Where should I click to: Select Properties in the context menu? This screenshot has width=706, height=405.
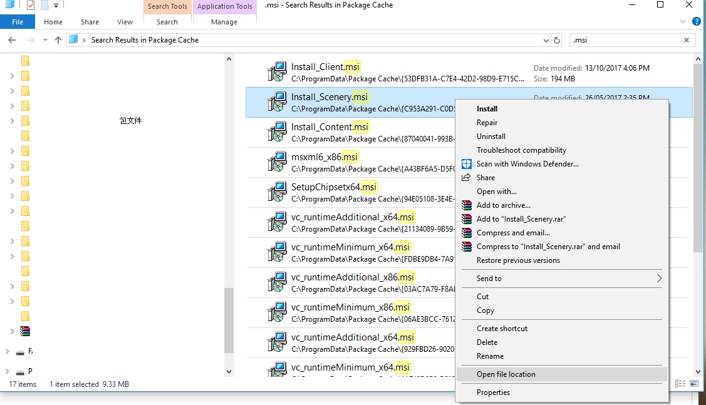tap(493, 392)
